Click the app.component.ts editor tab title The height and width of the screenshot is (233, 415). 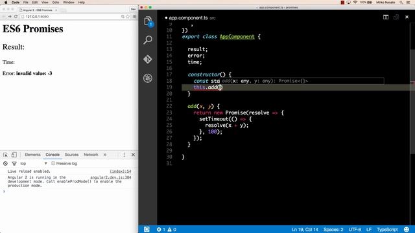click(x=188, y=17)
